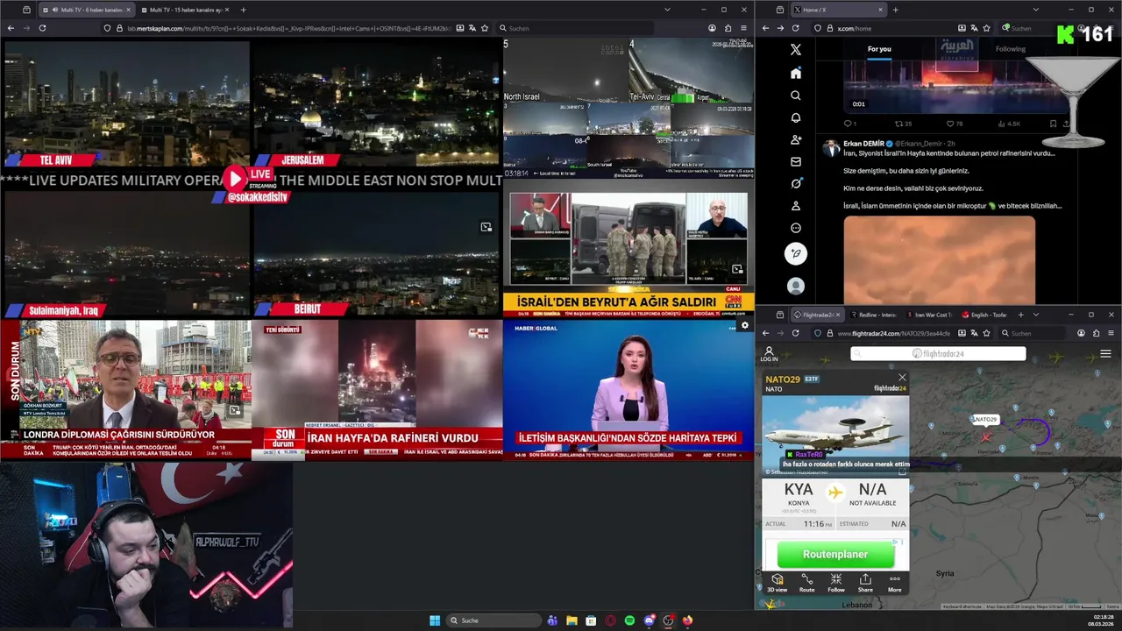Follow the NATO29 flight
This screenshot has width=1122, height=631.
pyautogui.click(x=836, y=584)
